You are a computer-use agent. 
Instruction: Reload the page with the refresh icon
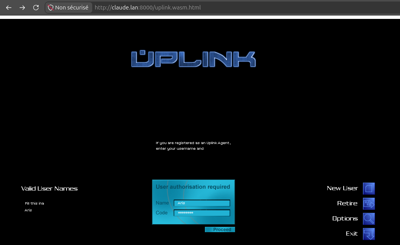coord(36,8)
